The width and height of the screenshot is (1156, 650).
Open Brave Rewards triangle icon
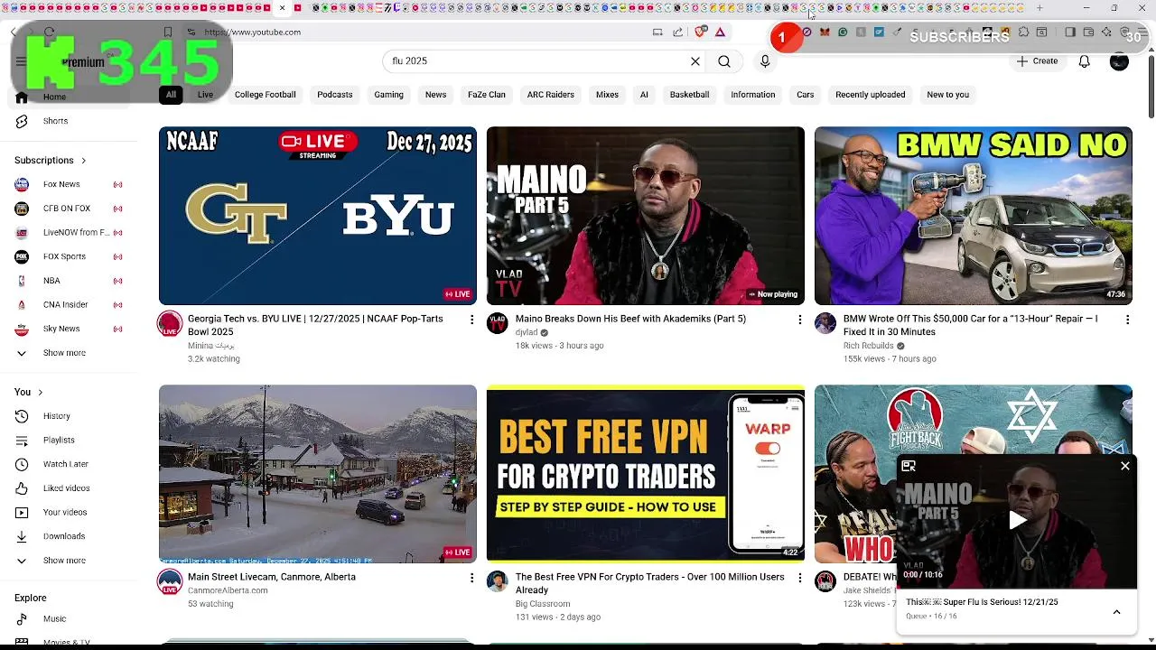coord(720,32)
